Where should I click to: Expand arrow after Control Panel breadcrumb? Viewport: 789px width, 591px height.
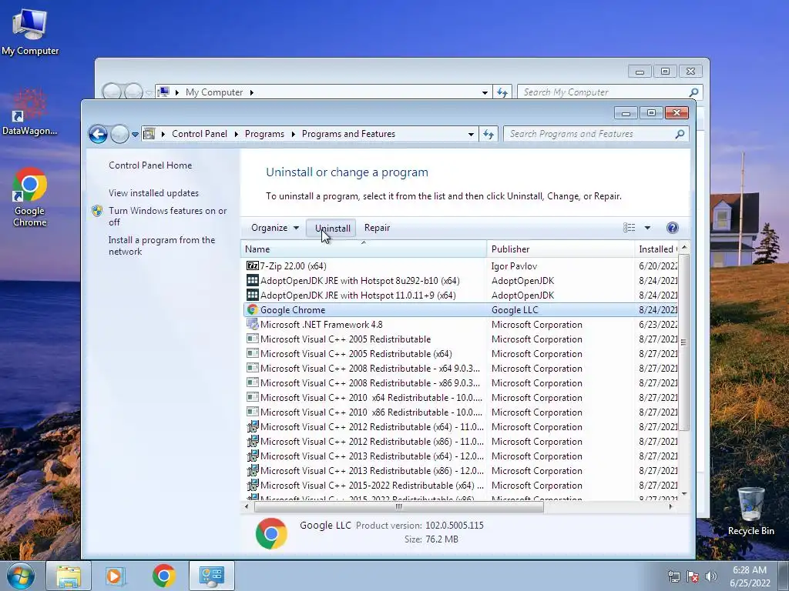[236, 134]
